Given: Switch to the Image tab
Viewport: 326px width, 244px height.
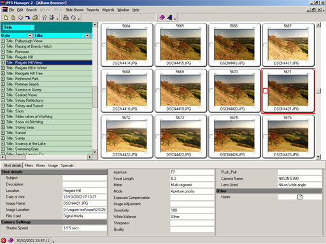Looking at the screenshot, I should click(x=53, y=165).
